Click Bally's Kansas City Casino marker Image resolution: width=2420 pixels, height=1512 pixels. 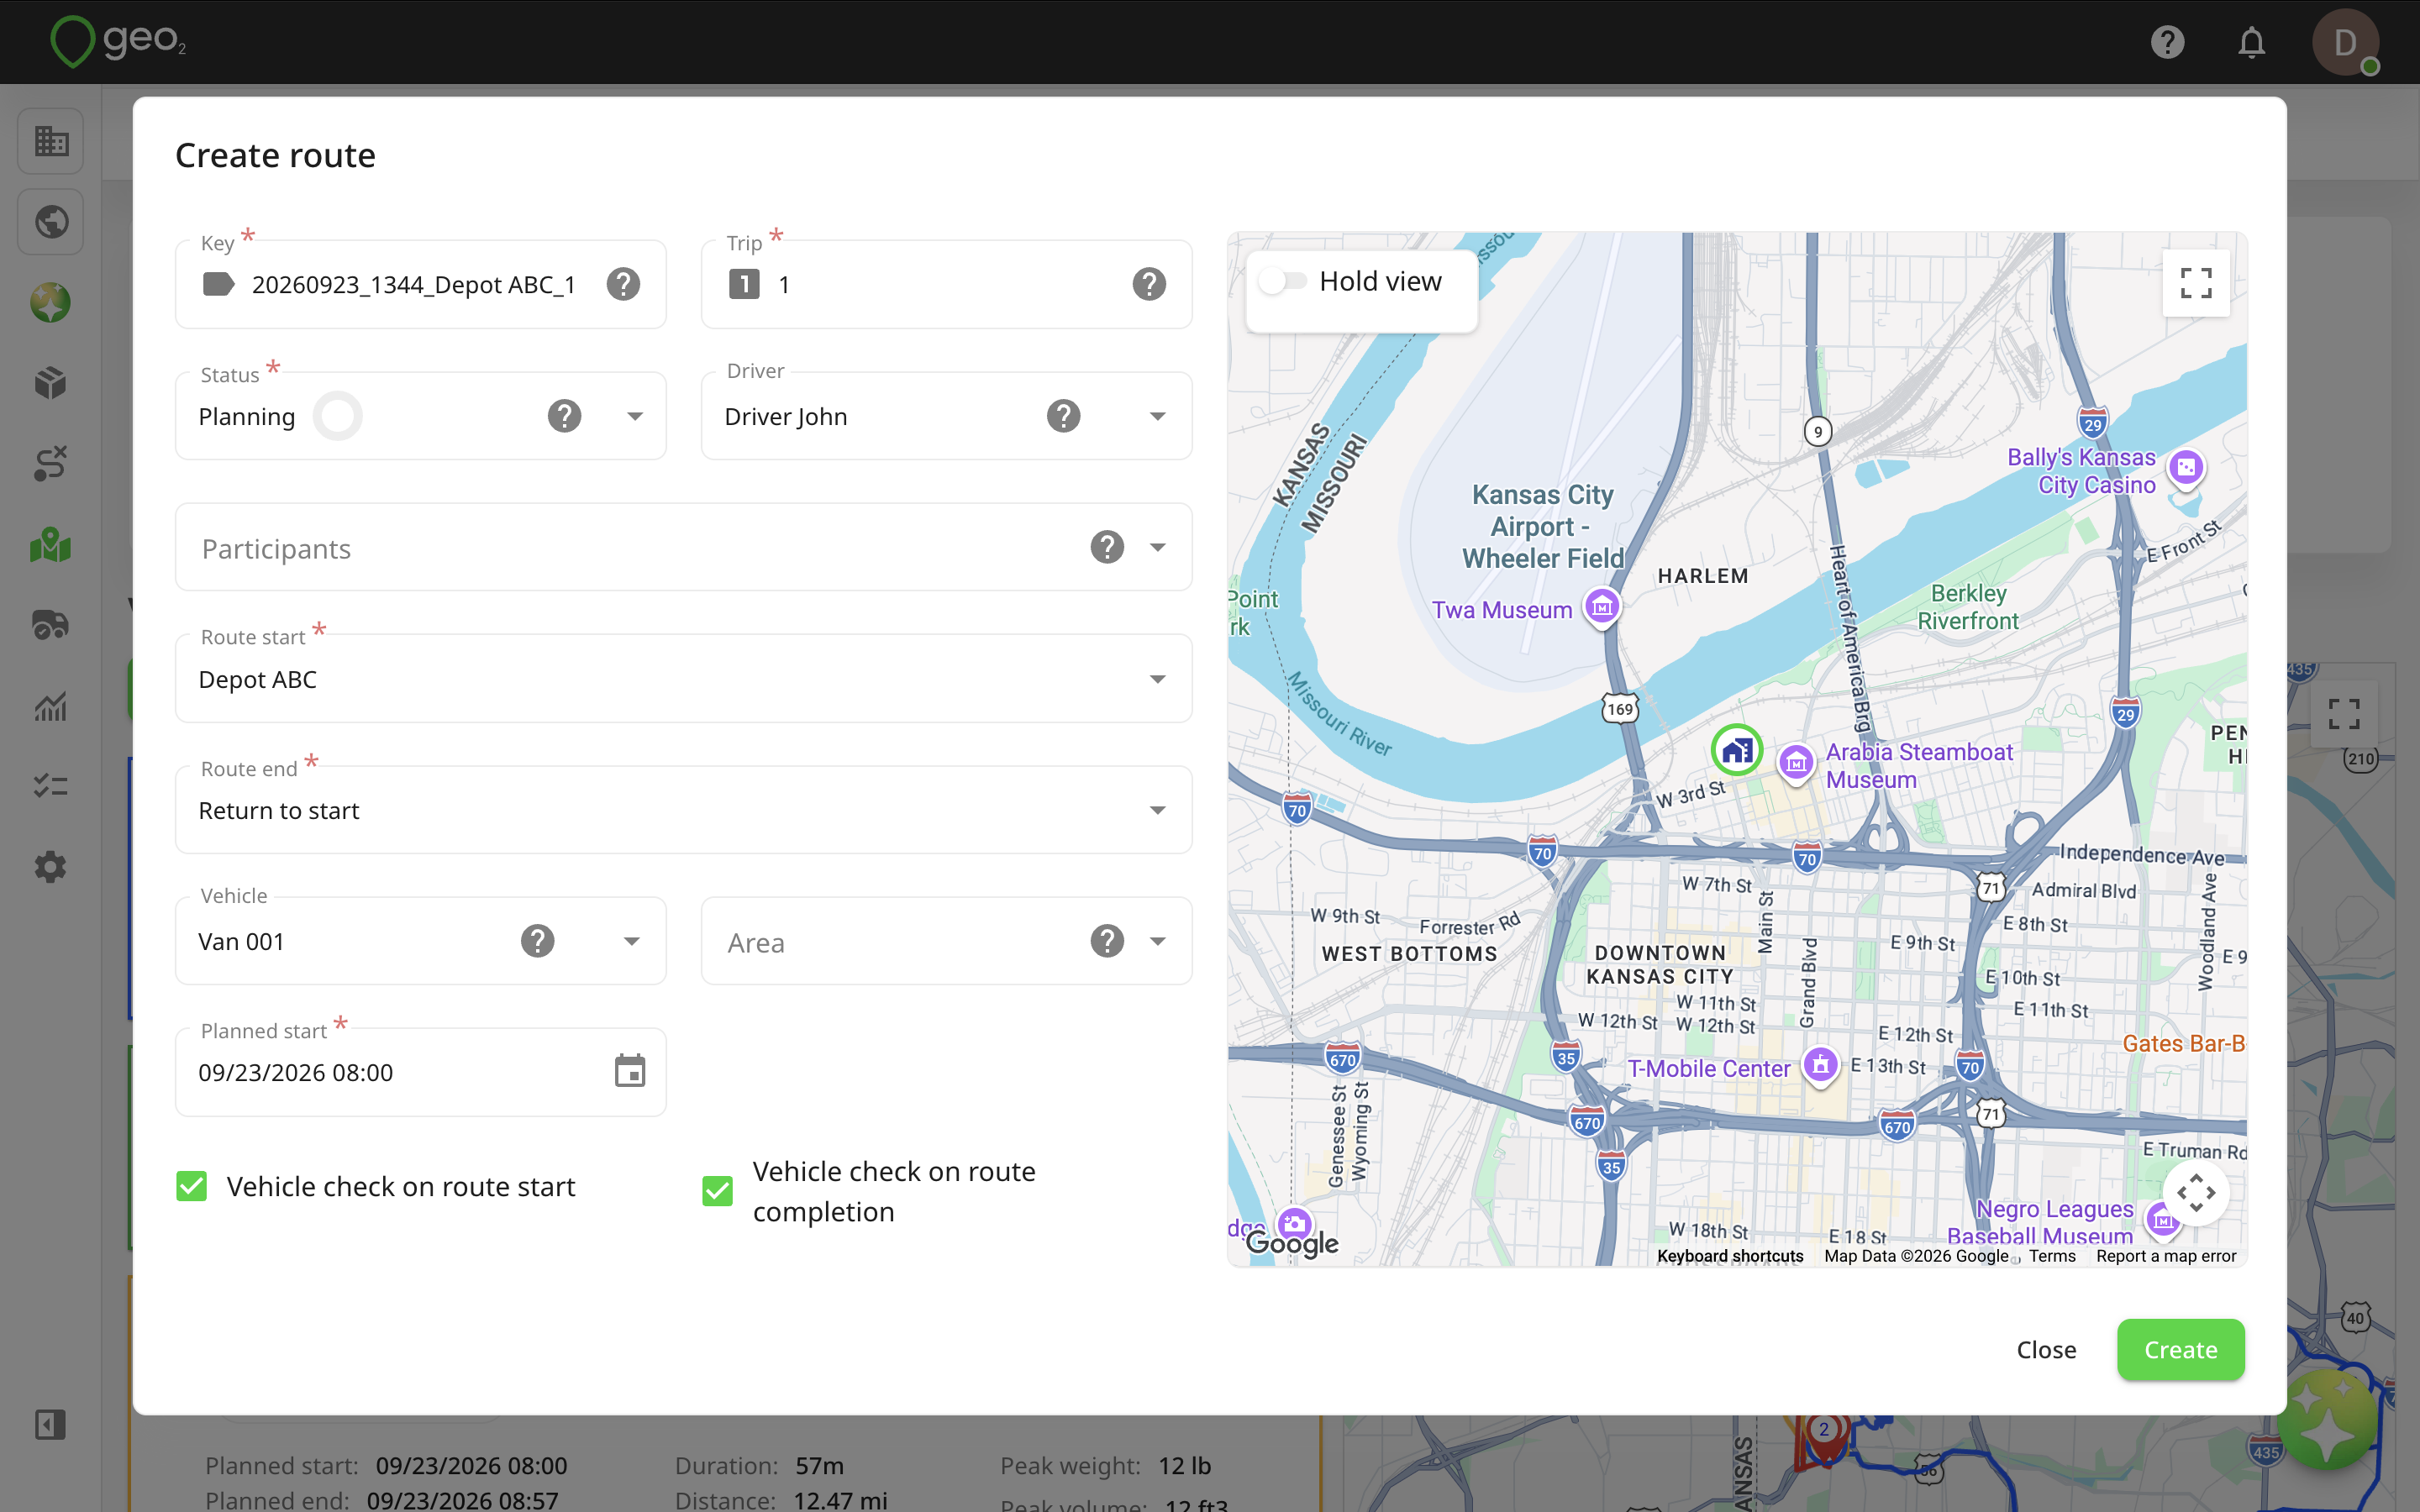2185,467
